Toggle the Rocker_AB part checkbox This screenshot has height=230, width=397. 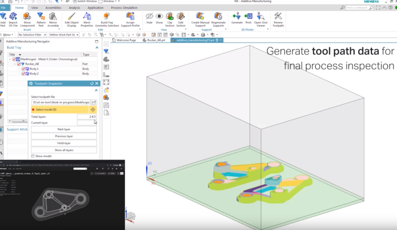[x=19, y=64]
